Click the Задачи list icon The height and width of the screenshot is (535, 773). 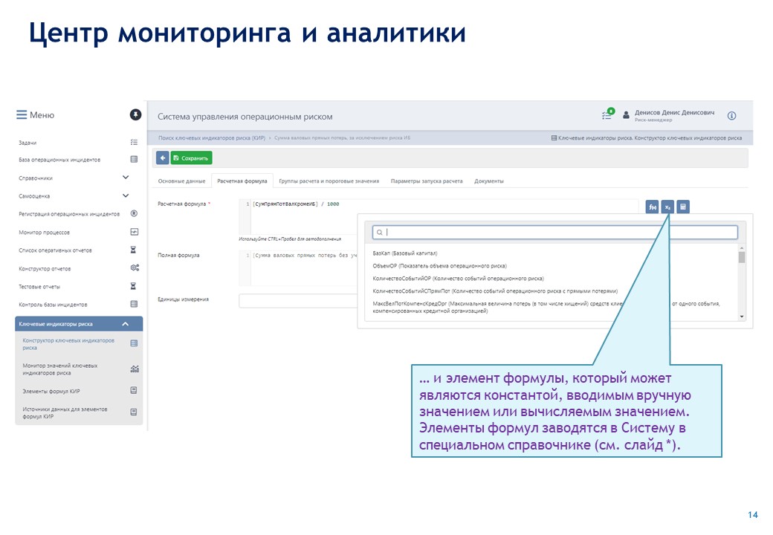(134, 143)
